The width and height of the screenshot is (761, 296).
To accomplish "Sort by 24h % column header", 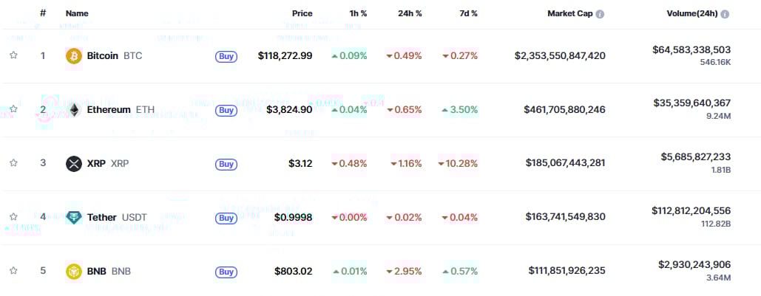I will coord(410,13).
